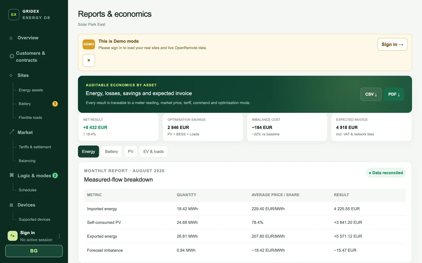The image size is (422, 263).
Task: Select Energy assets under Sites
Action: (x=31, y=90)
